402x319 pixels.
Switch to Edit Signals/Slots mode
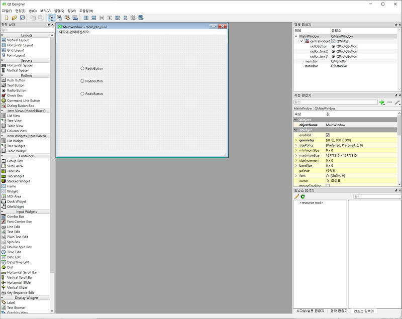tap(59, 18)
